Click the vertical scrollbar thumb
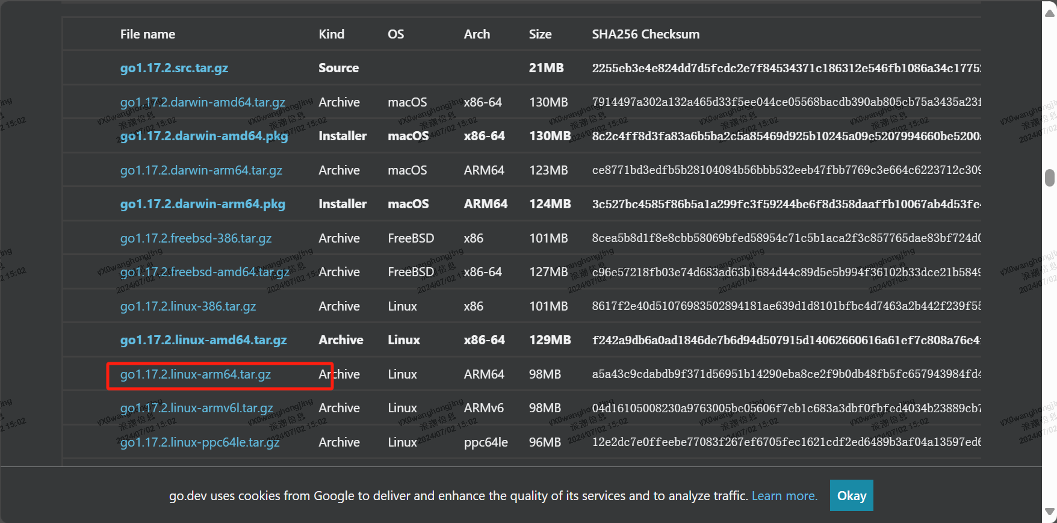The height and width of the screenshot is (523, 1057). [1050, 178]
